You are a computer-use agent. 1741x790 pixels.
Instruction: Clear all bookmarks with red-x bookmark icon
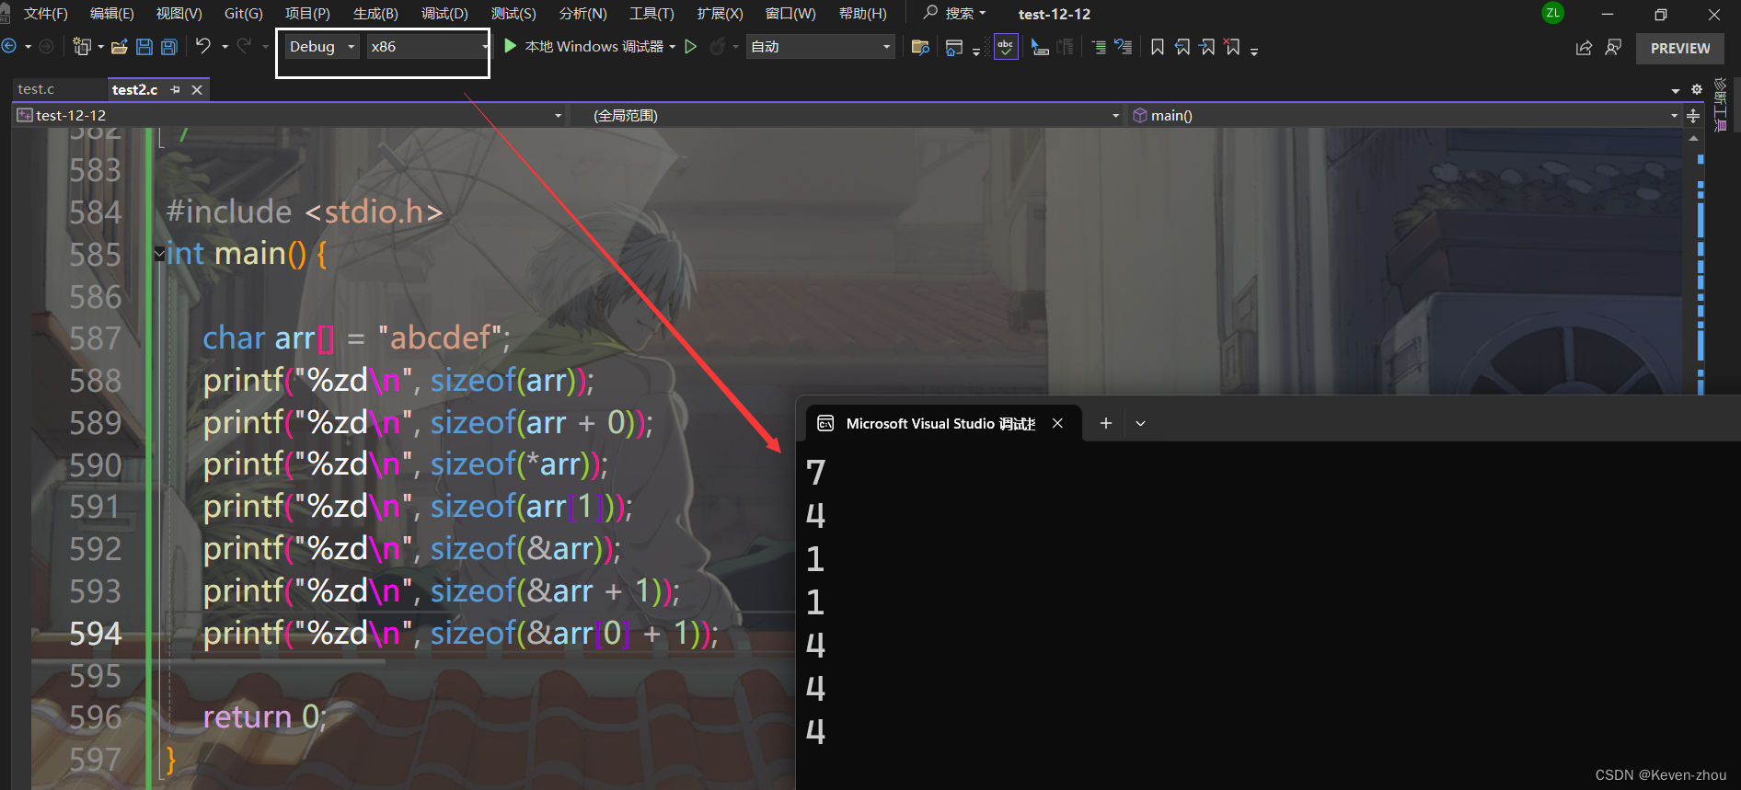click(1232, 47)
